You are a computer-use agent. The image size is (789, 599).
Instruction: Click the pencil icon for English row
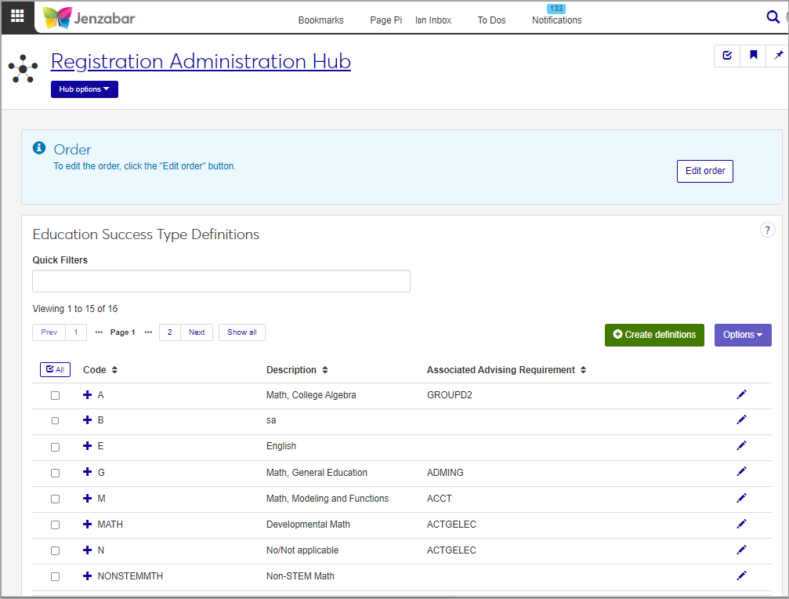pos(742,445)
